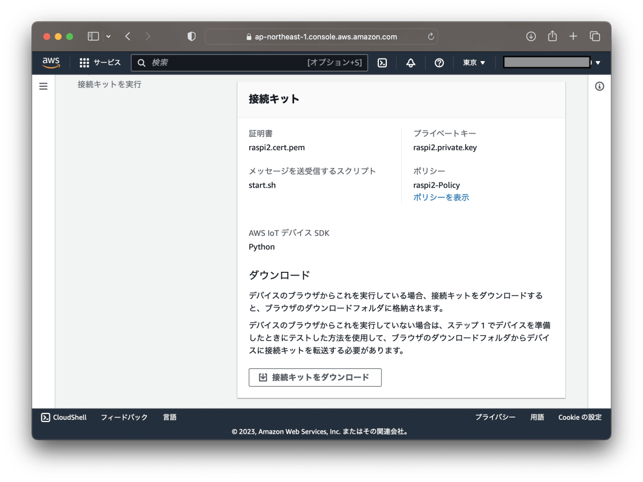Click the フィードバック footer link

[x=124, y=417]
